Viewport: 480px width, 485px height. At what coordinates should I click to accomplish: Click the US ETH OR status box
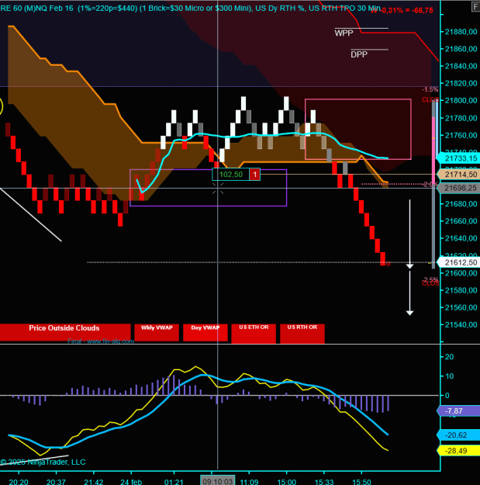click(x=254, y=334)
